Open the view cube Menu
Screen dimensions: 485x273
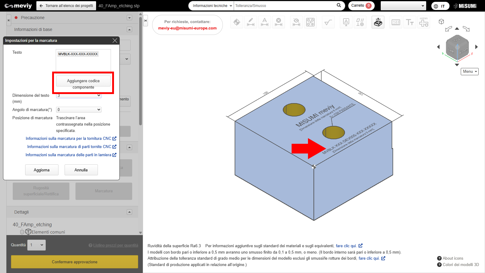click(470, 72)
